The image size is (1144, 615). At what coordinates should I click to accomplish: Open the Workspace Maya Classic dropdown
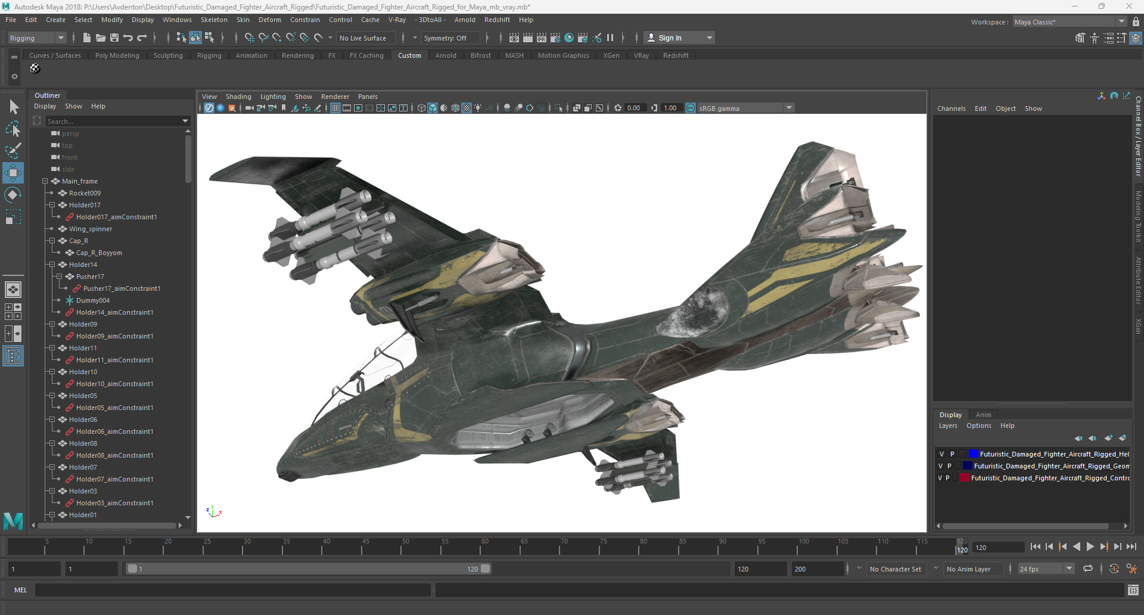tap(1070, 21)
